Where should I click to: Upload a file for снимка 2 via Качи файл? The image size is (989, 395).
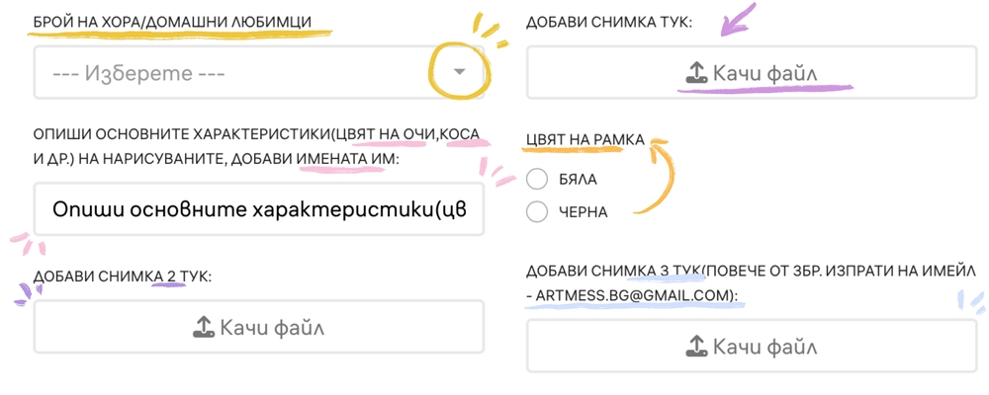(258, 327)
